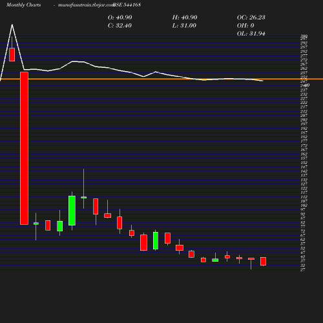Screen dimensions: 323x323
Task: Click the 'OH: 0' reading
Action: pyautogui.click(x=245, y=26)
